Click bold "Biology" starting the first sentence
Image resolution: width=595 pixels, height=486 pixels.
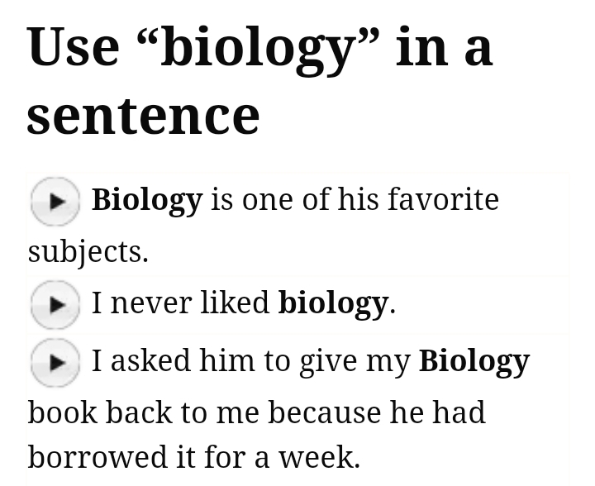146,200
